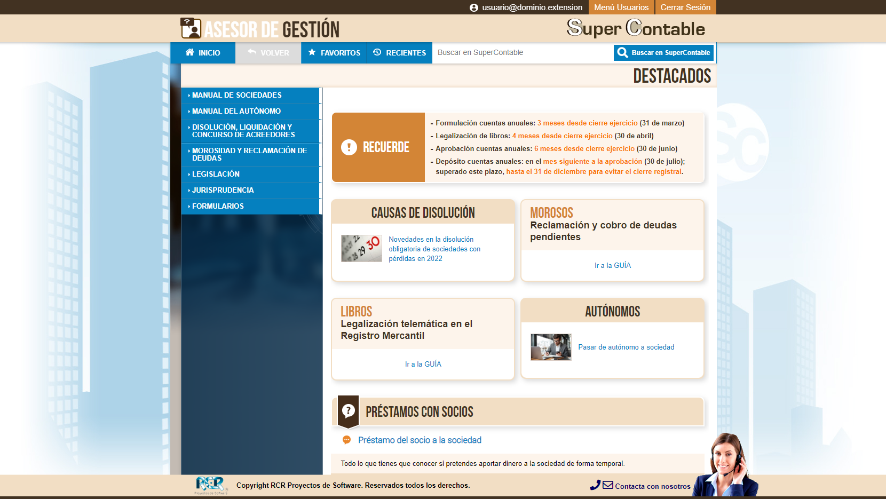Click Cerrar Sesión to log out
The height and width of the screenshot is (499, 886).
685,7
